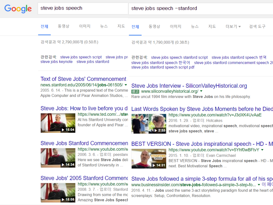
Task: Expand dropdown arrow beside youtube 5Yhf0wBFtvY URL
Action: click(262, 150)
